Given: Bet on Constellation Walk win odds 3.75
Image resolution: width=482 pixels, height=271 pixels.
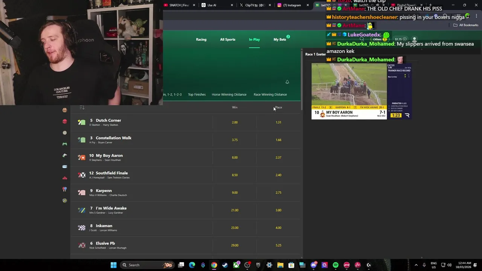Looking at the screenshot, I should [235, 140].
